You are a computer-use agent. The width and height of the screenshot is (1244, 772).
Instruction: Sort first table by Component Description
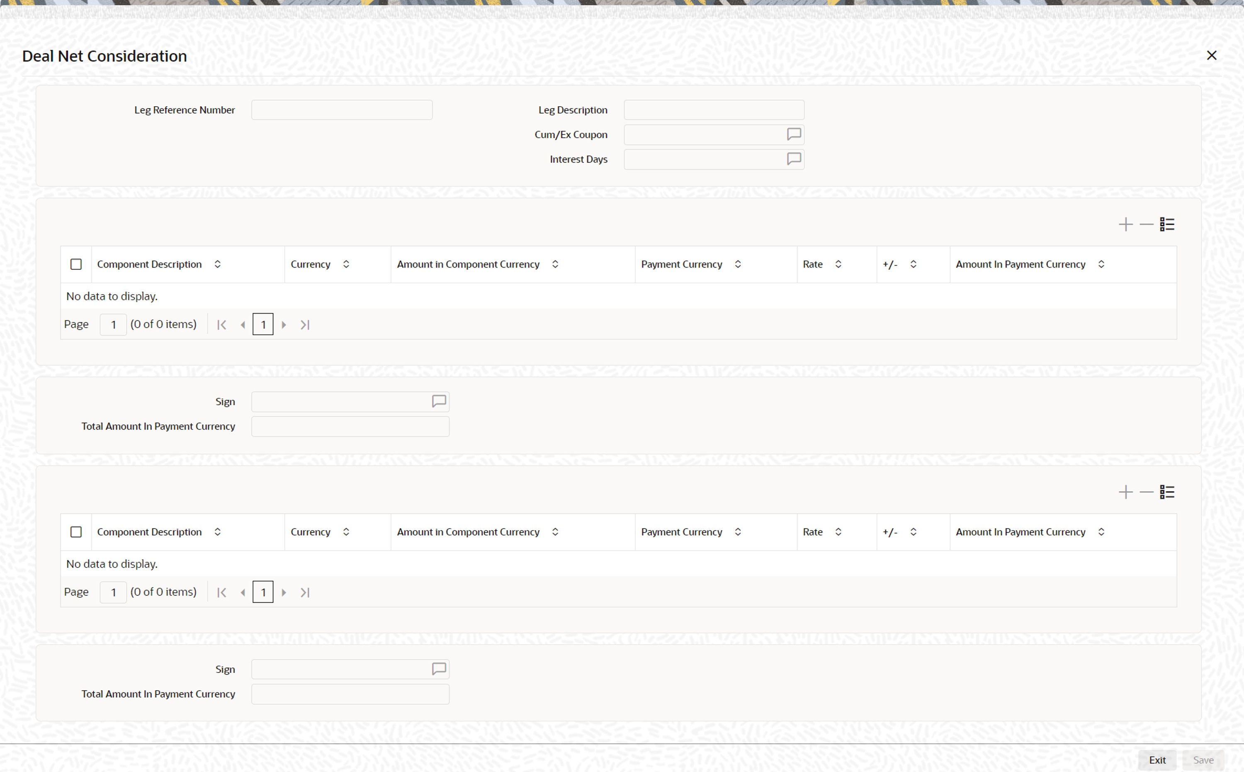(x=217, y=264)
